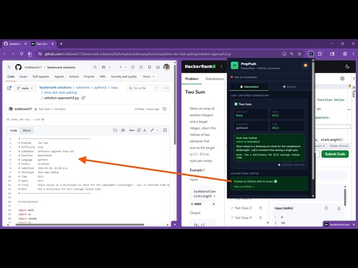Open the Security and quality tab
The height and width of the screenshot is (268, 358).
tap(124, 76)
